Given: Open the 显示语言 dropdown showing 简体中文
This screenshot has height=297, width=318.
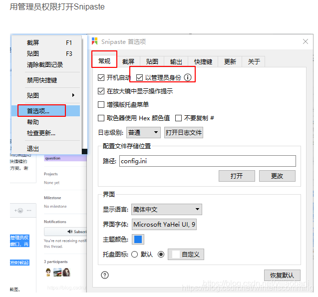Looking at the screenshot, I should pyautogui.click(x=167, y=209).
